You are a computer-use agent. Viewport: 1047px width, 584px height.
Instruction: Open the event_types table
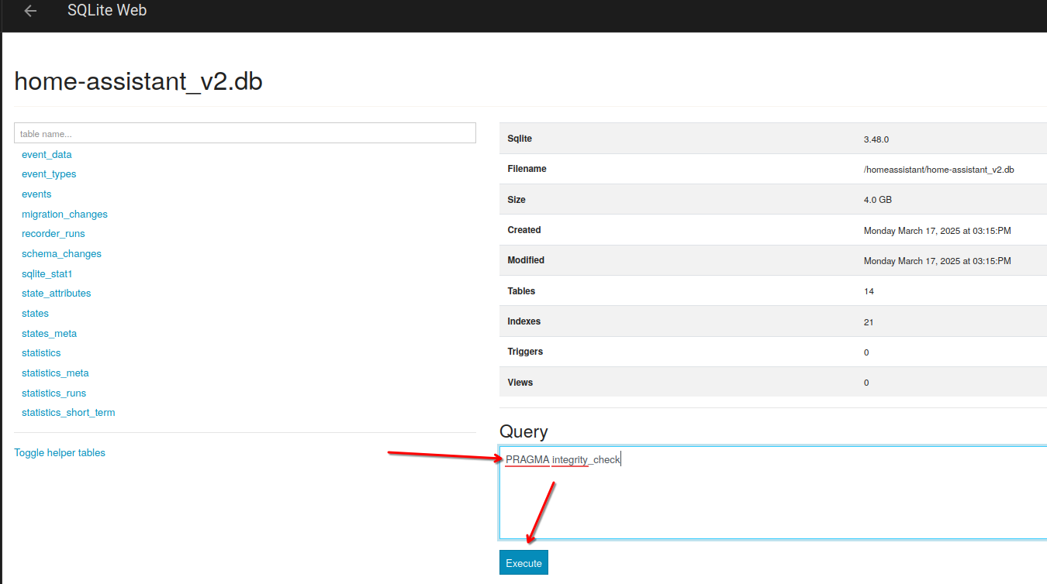coord(49,174)
